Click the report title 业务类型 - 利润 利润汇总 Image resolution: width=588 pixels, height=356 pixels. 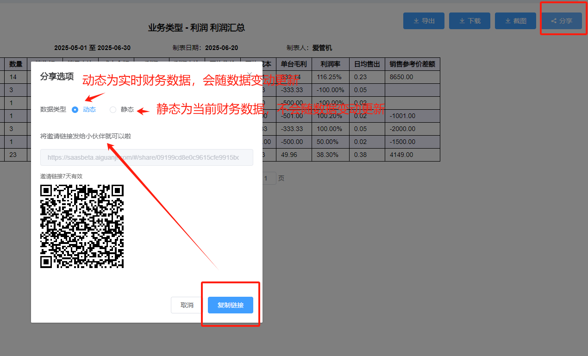[x=196, y=28]
